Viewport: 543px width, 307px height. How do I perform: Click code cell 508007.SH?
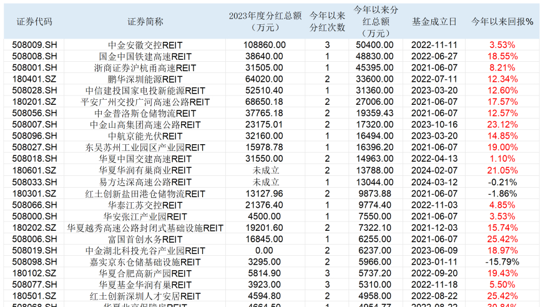(34, 125)
